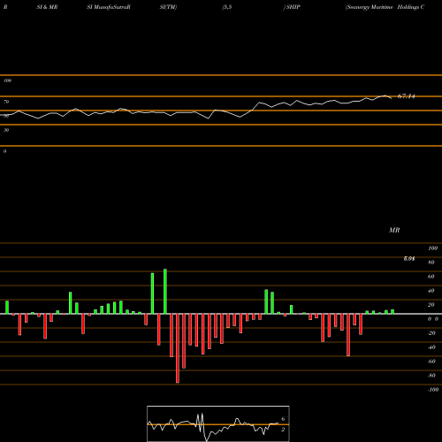
Task: Select the MR axis label 40
Action: [431, 291]
